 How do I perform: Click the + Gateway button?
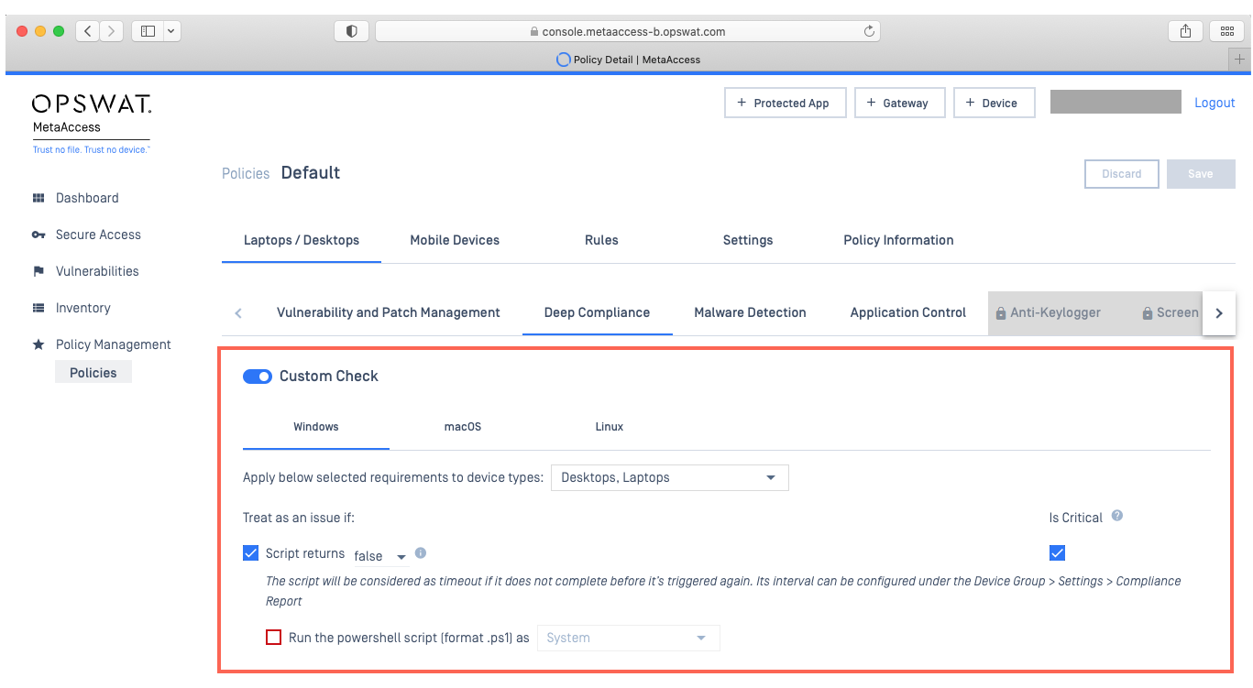[x=899, y=103]
